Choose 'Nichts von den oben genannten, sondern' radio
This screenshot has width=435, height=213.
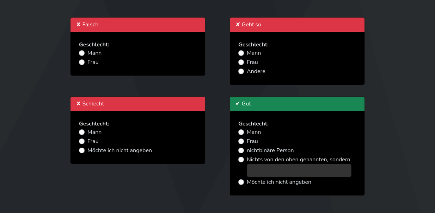241,160
